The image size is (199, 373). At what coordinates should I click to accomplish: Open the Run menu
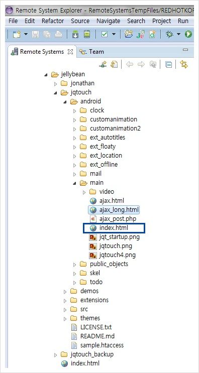click(183, 21)
